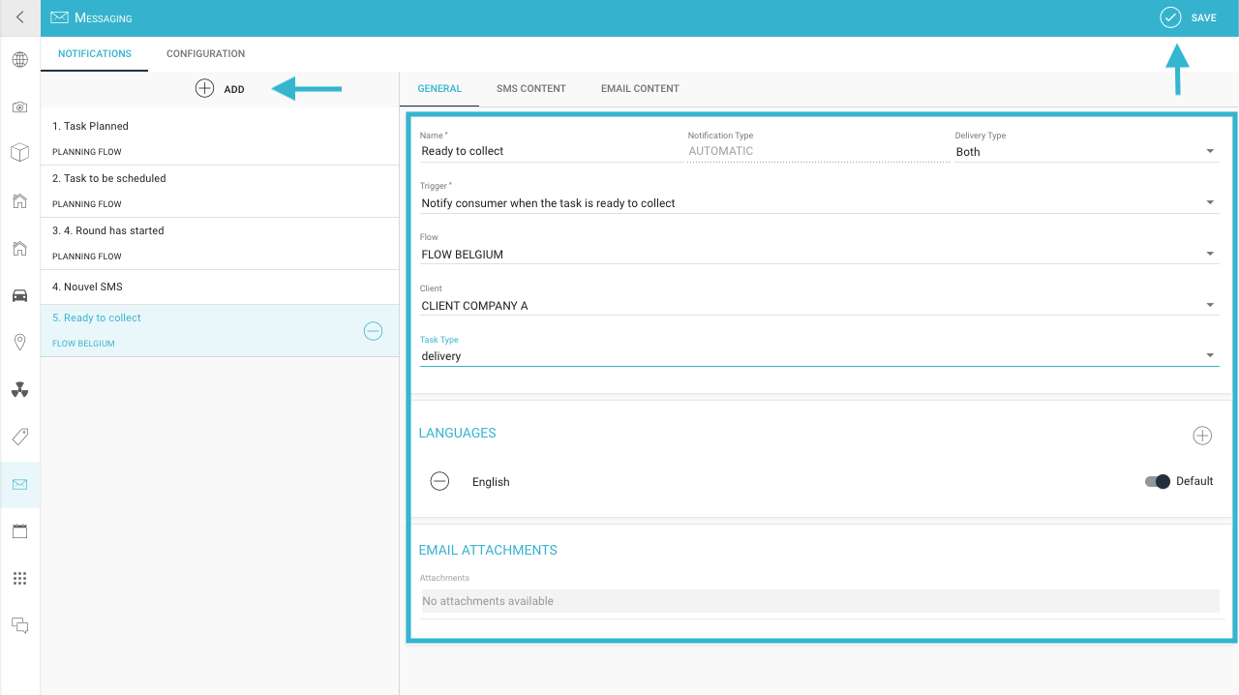The height and width of the screenshot is (695, 1239).
Task: Click the Messaging page title
Action: tap(104, 18)
